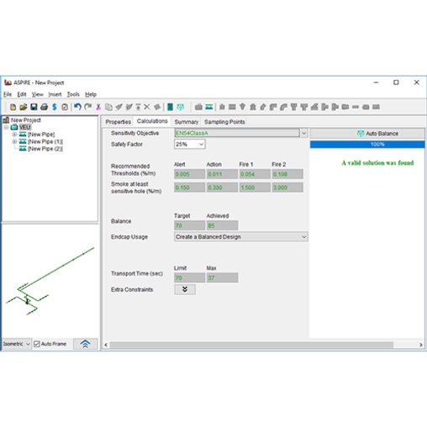The height and width of the screenshot is (427, 427).
Task: Expand Extra Constraints with the chevron button
Action: point(185,289)
